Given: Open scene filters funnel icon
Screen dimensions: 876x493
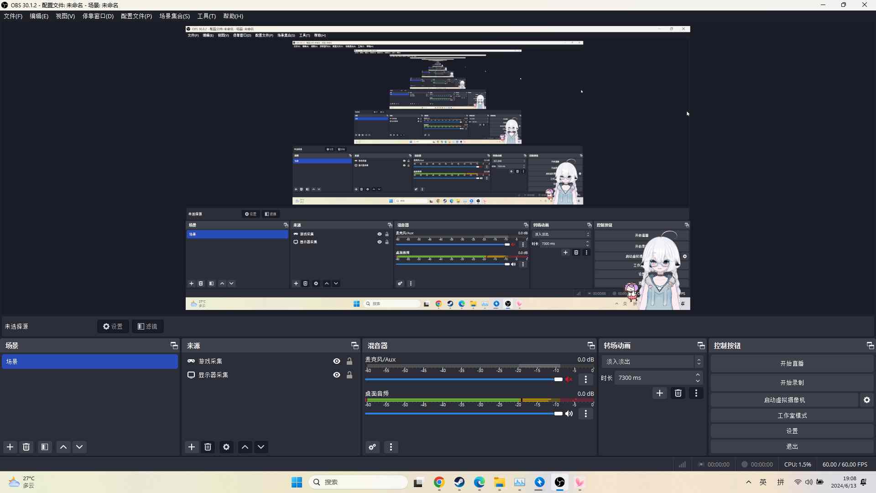Looking at the screenshot, I should [x=44, y=447].
